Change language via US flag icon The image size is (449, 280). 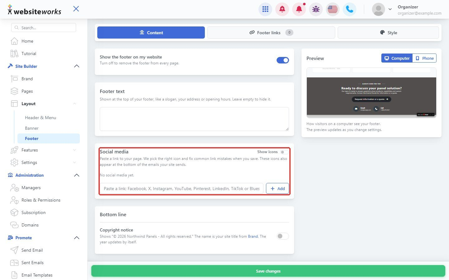333,9
